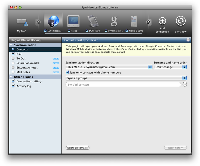Click the expert badge beside Mail notes
Screen dimensions: 200x166
click(x=56, y=72)
